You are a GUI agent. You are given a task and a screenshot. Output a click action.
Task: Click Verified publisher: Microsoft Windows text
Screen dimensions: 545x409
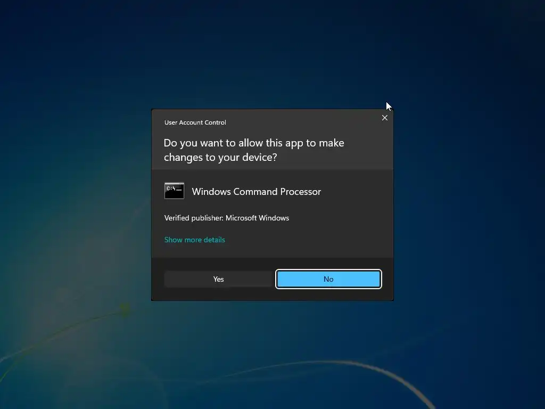227,218
